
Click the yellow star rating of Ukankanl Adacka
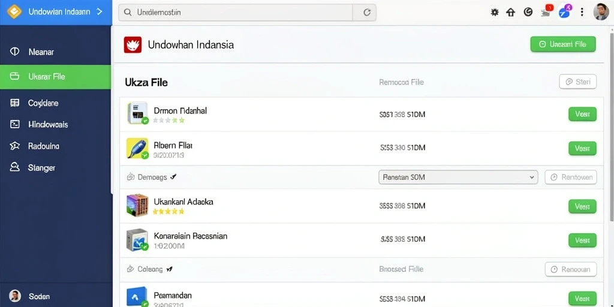tap(168, 212)
